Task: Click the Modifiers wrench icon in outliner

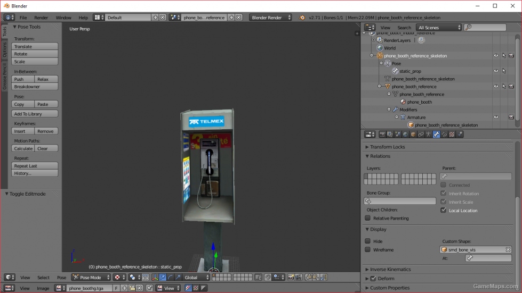Action: (x=395, y=110)
